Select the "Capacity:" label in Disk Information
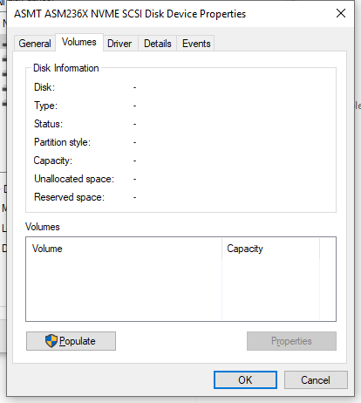This screenshot has width=361, height=403. pyautogui.click(x=53, y=161)
